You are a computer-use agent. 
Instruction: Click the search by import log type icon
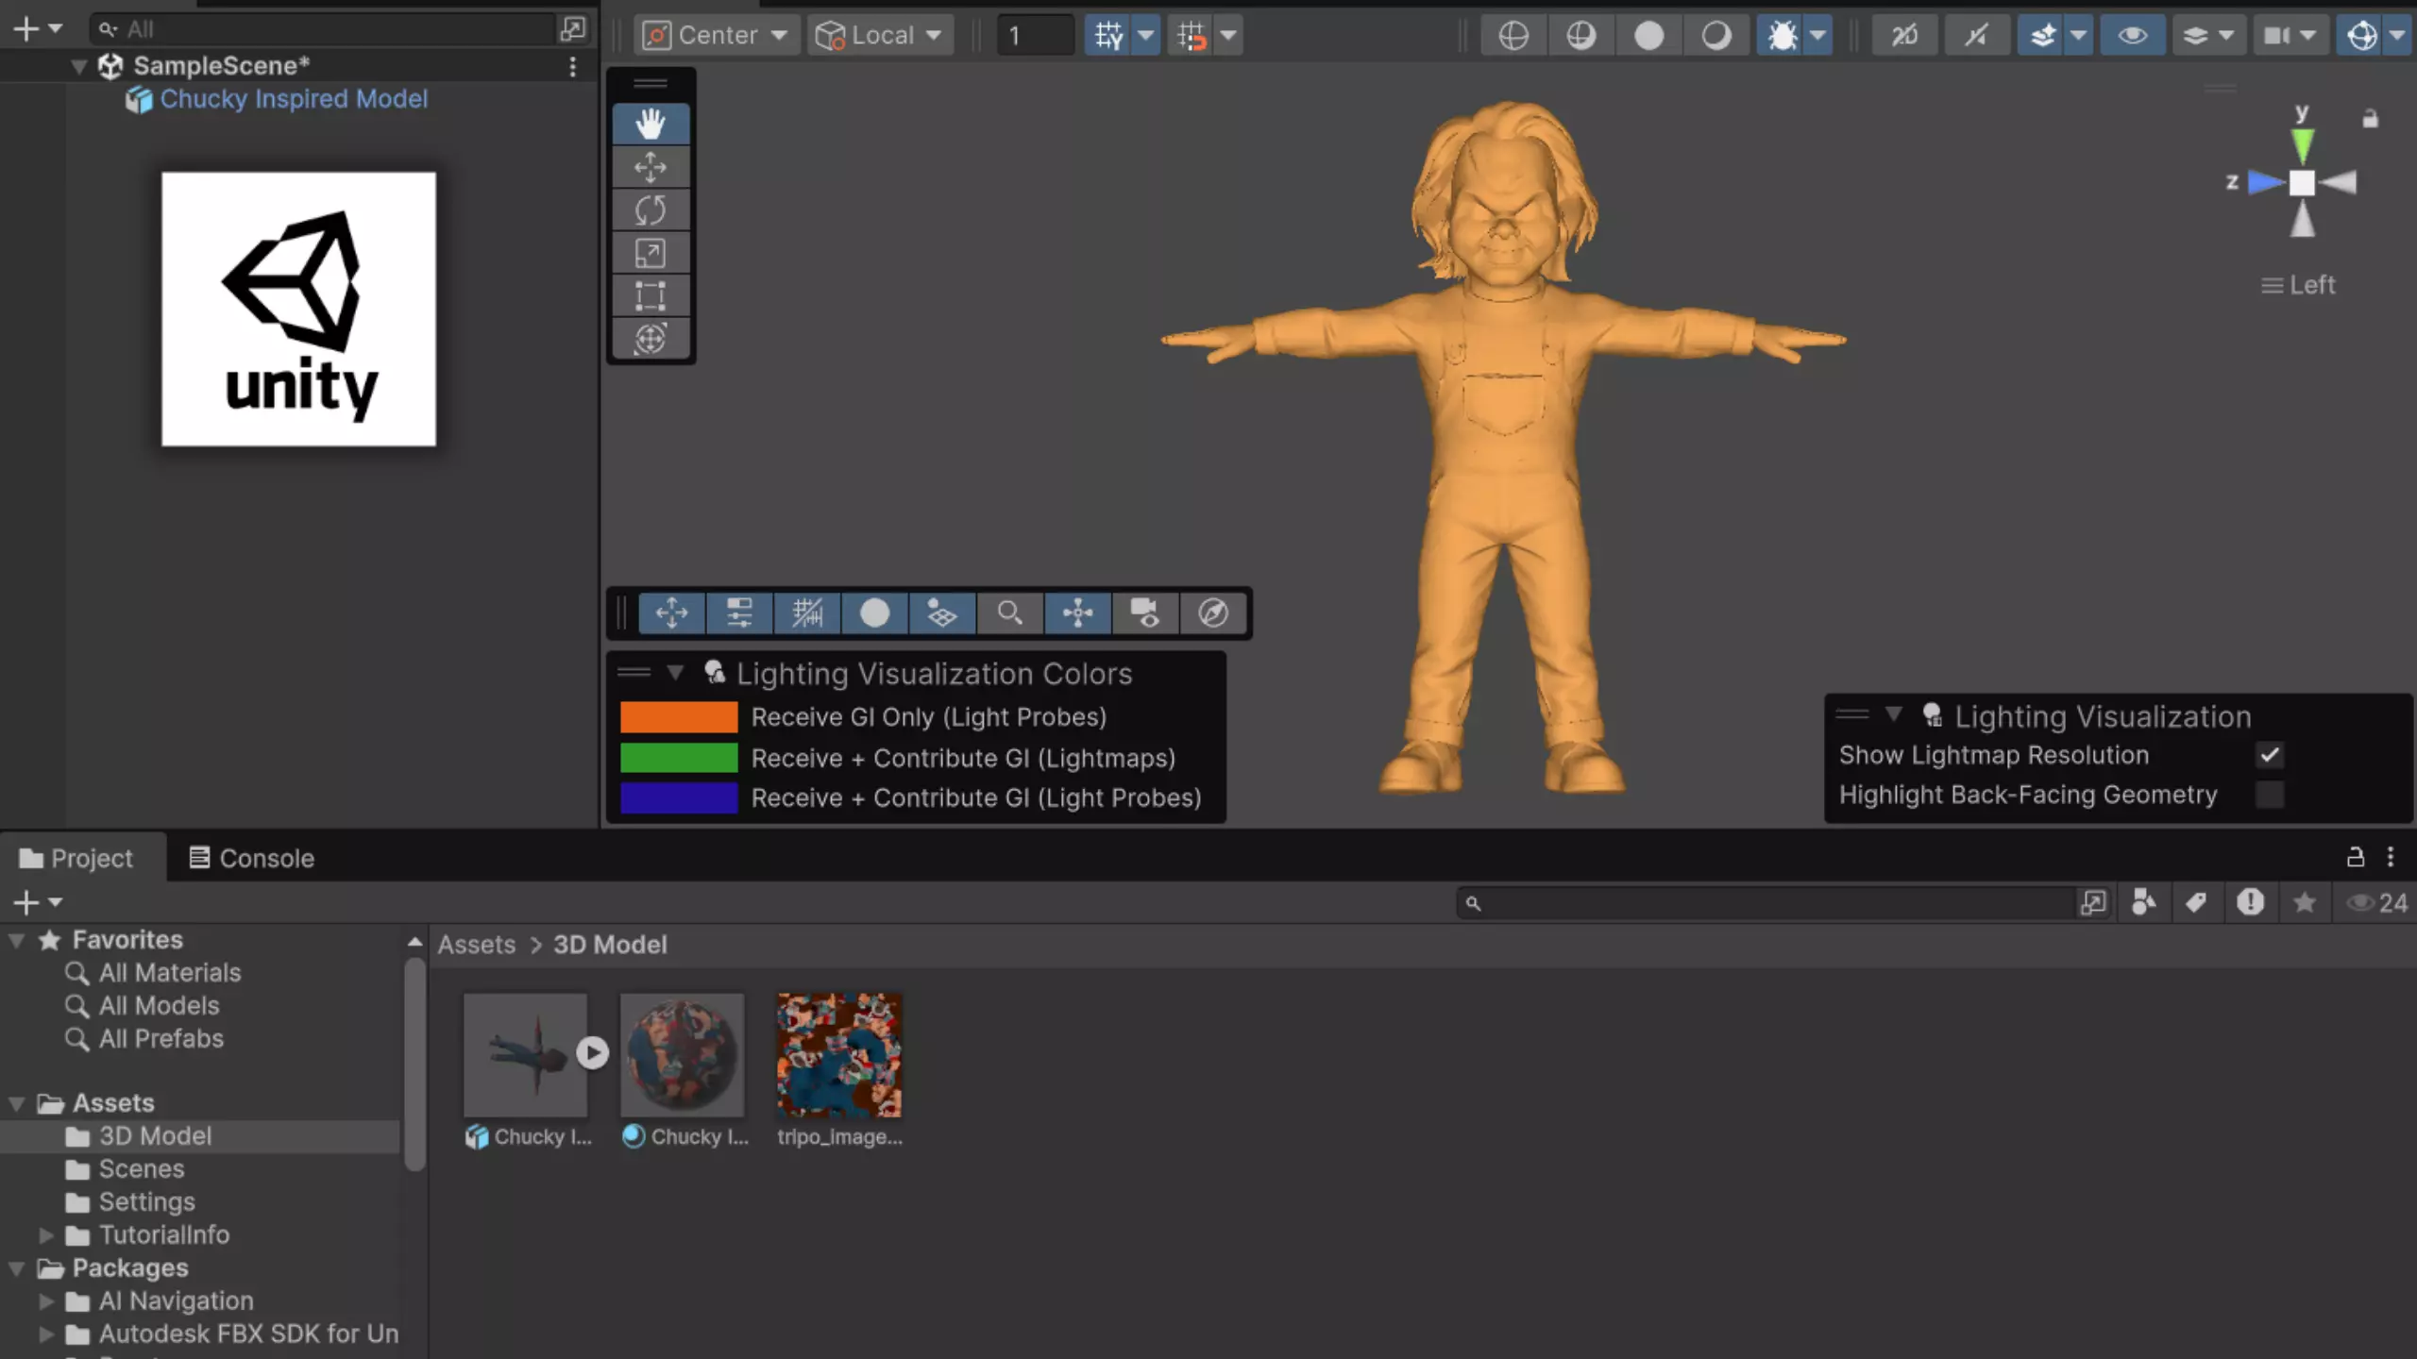point(2250,903)
